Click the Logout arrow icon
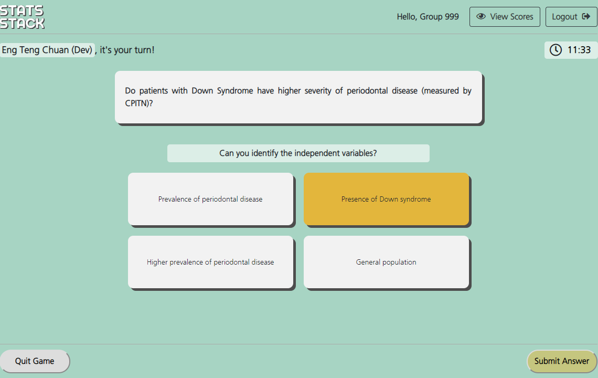This screenshot has height=378, width=598. click(x=586, y=17)
